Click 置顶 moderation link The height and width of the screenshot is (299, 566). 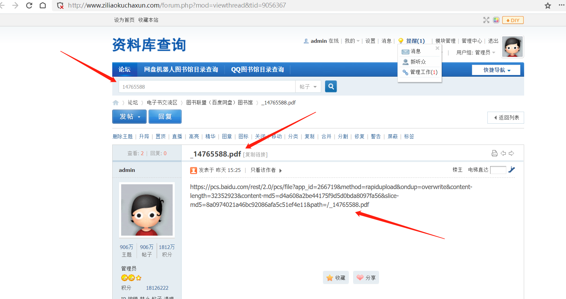(161, 136)
